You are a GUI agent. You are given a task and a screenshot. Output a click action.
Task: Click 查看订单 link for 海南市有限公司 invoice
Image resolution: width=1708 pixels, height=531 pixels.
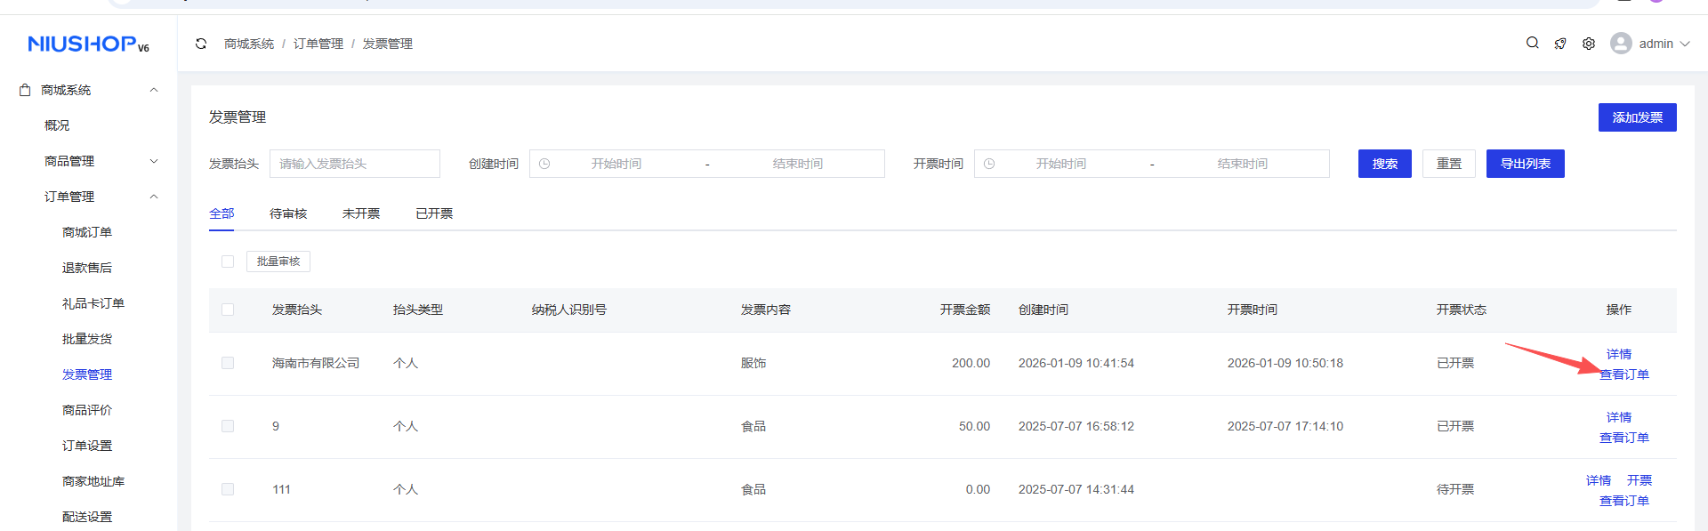click(x=1624, y=374)
